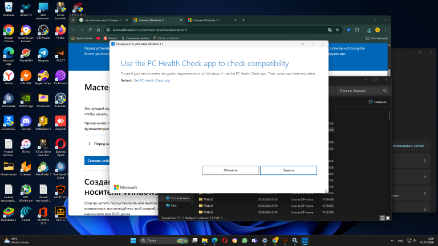
Task: Open the 'Все закладки' bookmarks folder
Action: pos(376,38)
